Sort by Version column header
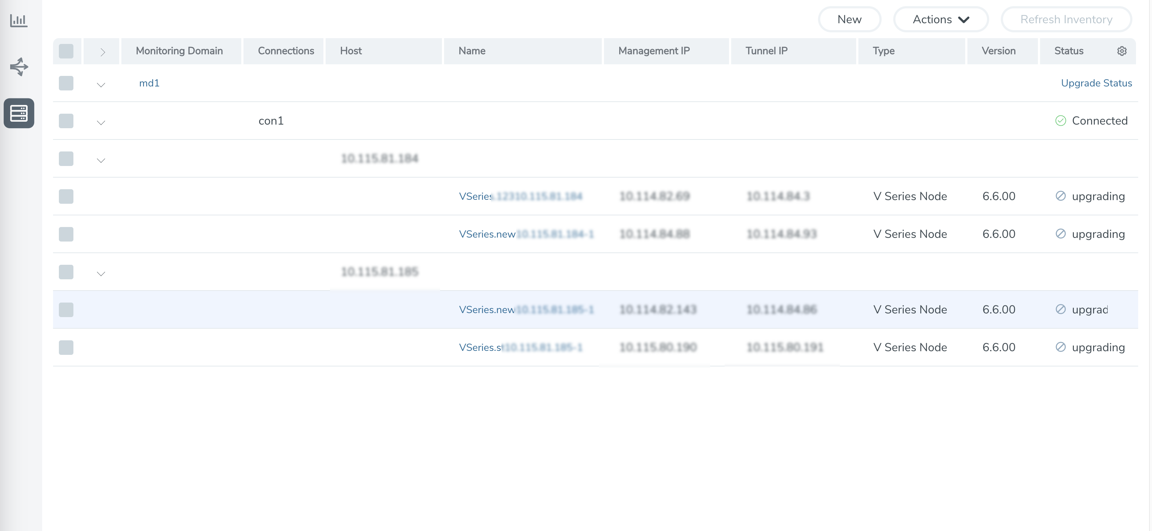This screenshot has width=1152, height=531. [998, 51]
